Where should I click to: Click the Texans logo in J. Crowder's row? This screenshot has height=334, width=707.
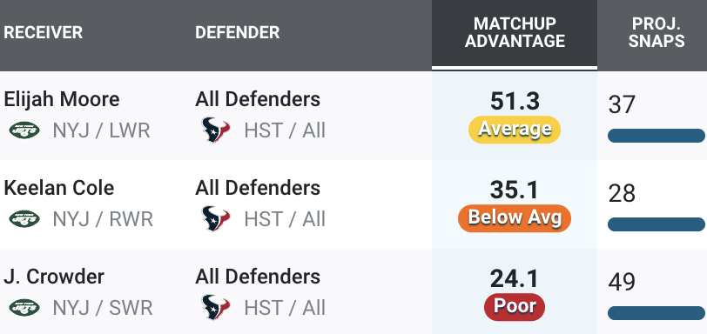tap(216, 307)
